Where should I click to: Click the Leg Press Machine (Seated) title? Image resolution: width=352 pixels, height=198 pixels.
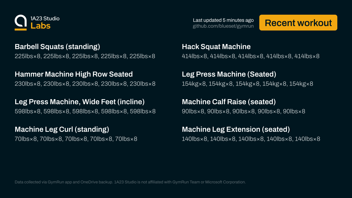[229, 74]
